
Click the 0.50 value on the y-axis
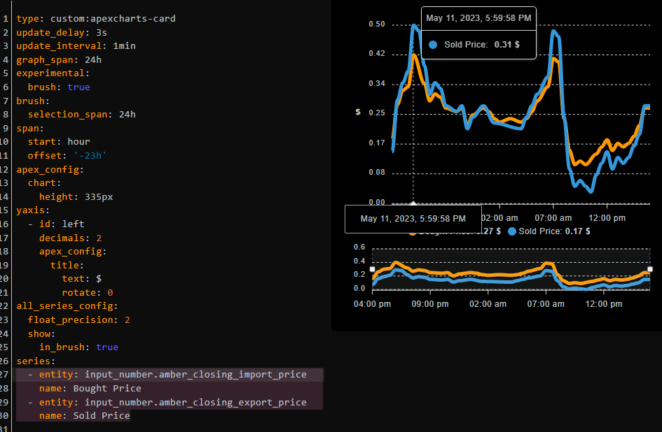click(378, 24)
